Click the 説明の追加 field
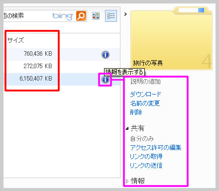This screenshot has height=191, width=219. pyautogui.click(x=145, y=82)
